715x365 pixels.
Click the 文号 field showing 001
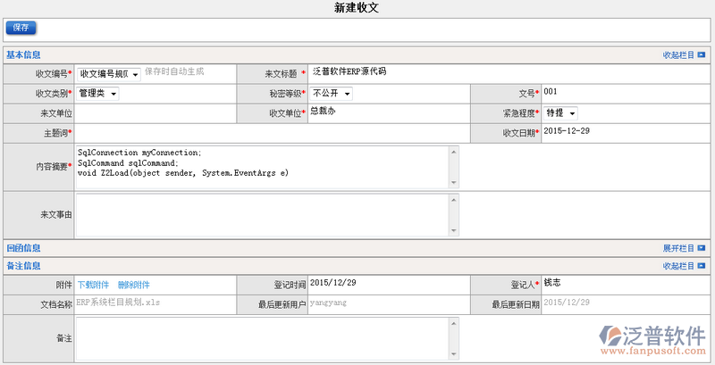(627, 94)
